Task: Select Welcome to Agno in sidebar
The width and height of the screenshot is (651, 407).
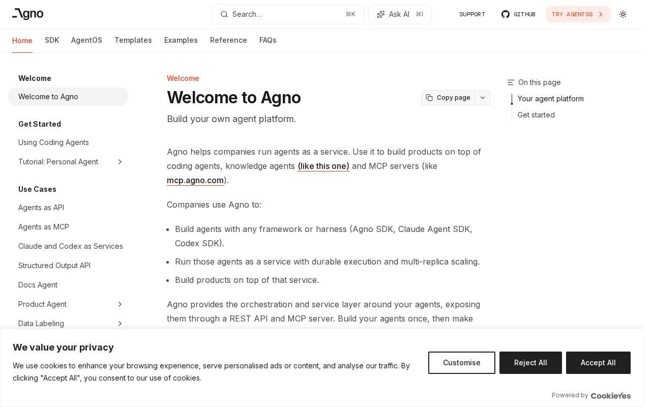Action: point(68,97)
